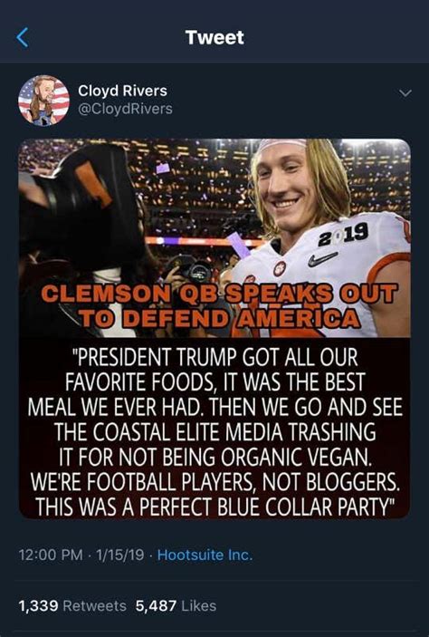This screenshot has height=637, width=429.
Task: Tap the blue back arrow
Action: tap(23, 38)
